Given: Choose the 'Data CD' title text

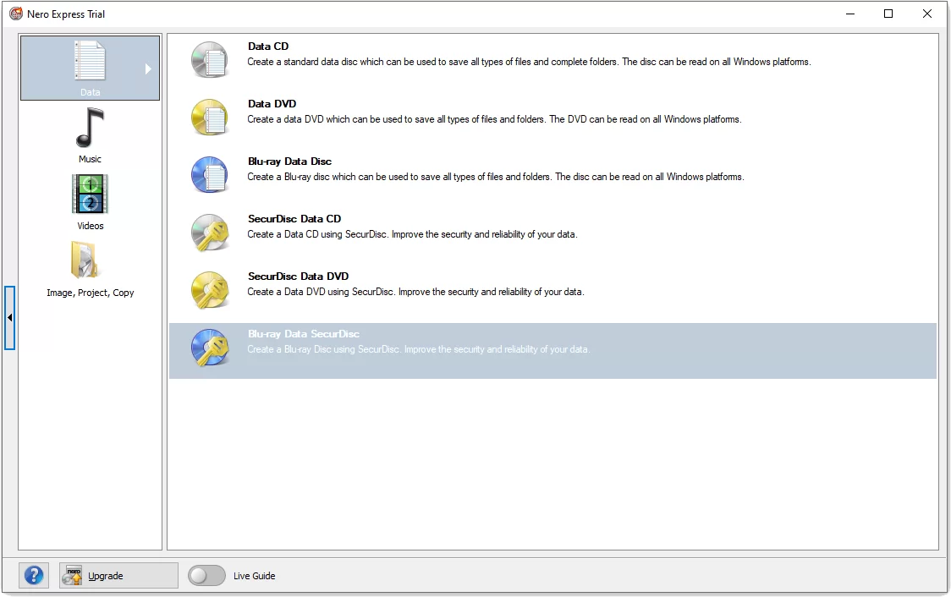Looking at the screenshot, I should 268,46.
